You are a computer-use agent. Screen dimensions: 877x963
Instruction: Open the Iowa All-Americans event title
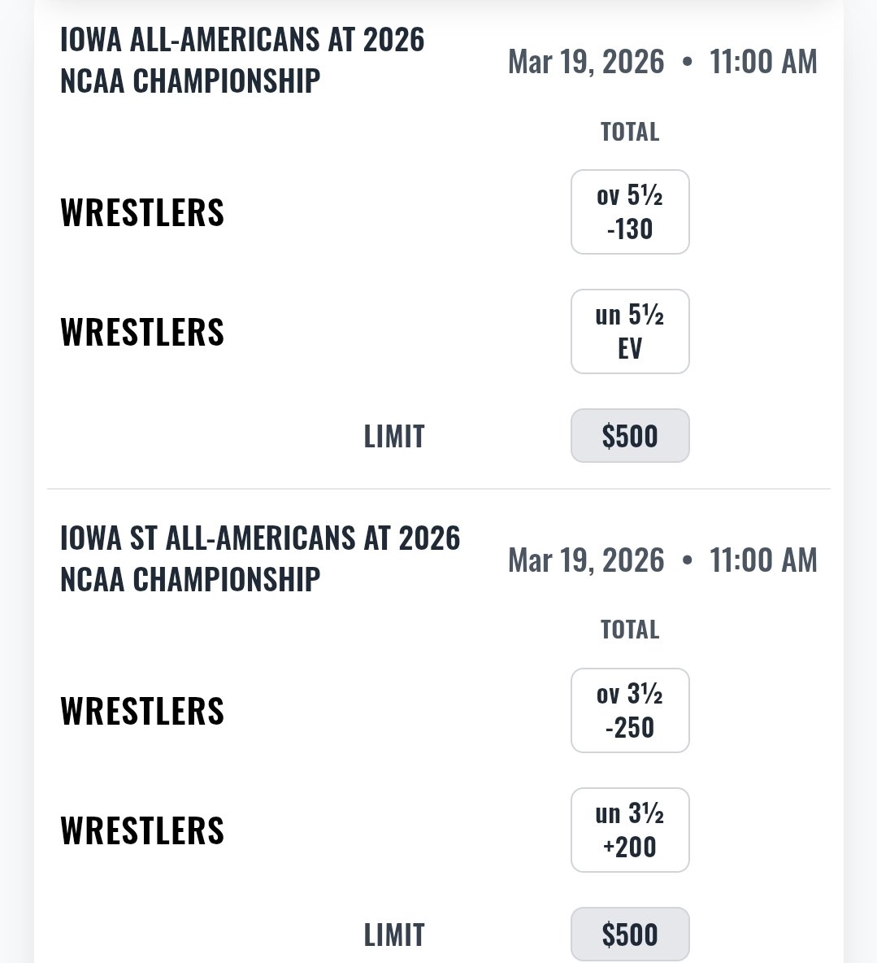pos(242,60)
